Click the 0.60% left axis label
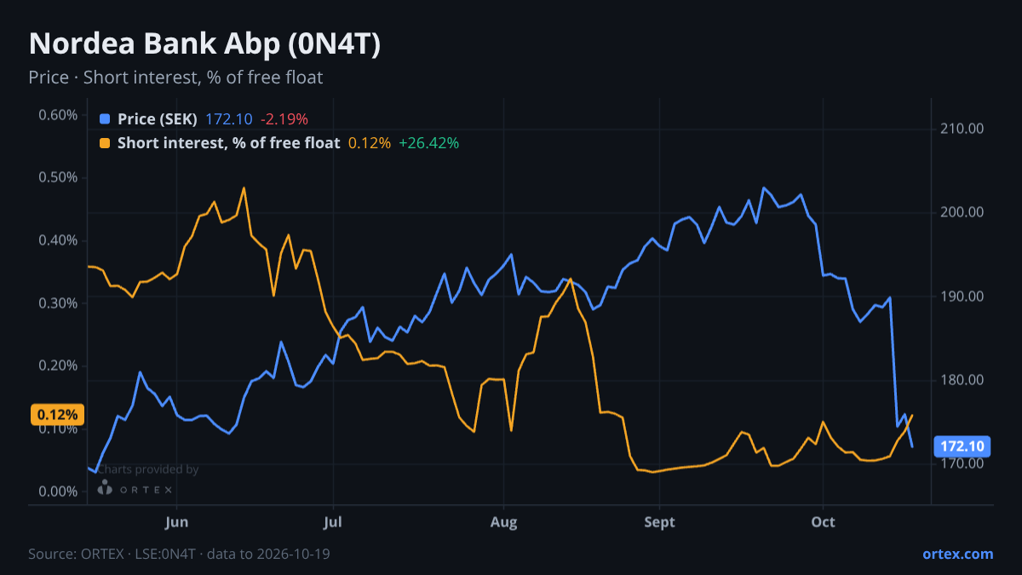The image size is (1022, 575). 58,115
